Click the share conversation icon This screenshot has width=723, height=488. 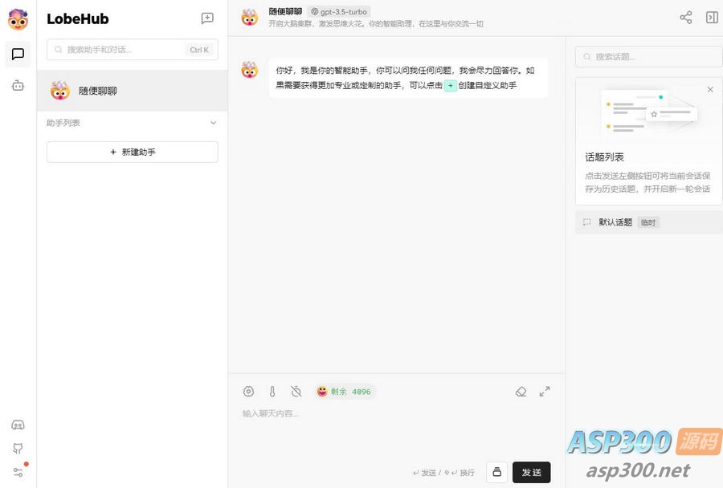686,18
